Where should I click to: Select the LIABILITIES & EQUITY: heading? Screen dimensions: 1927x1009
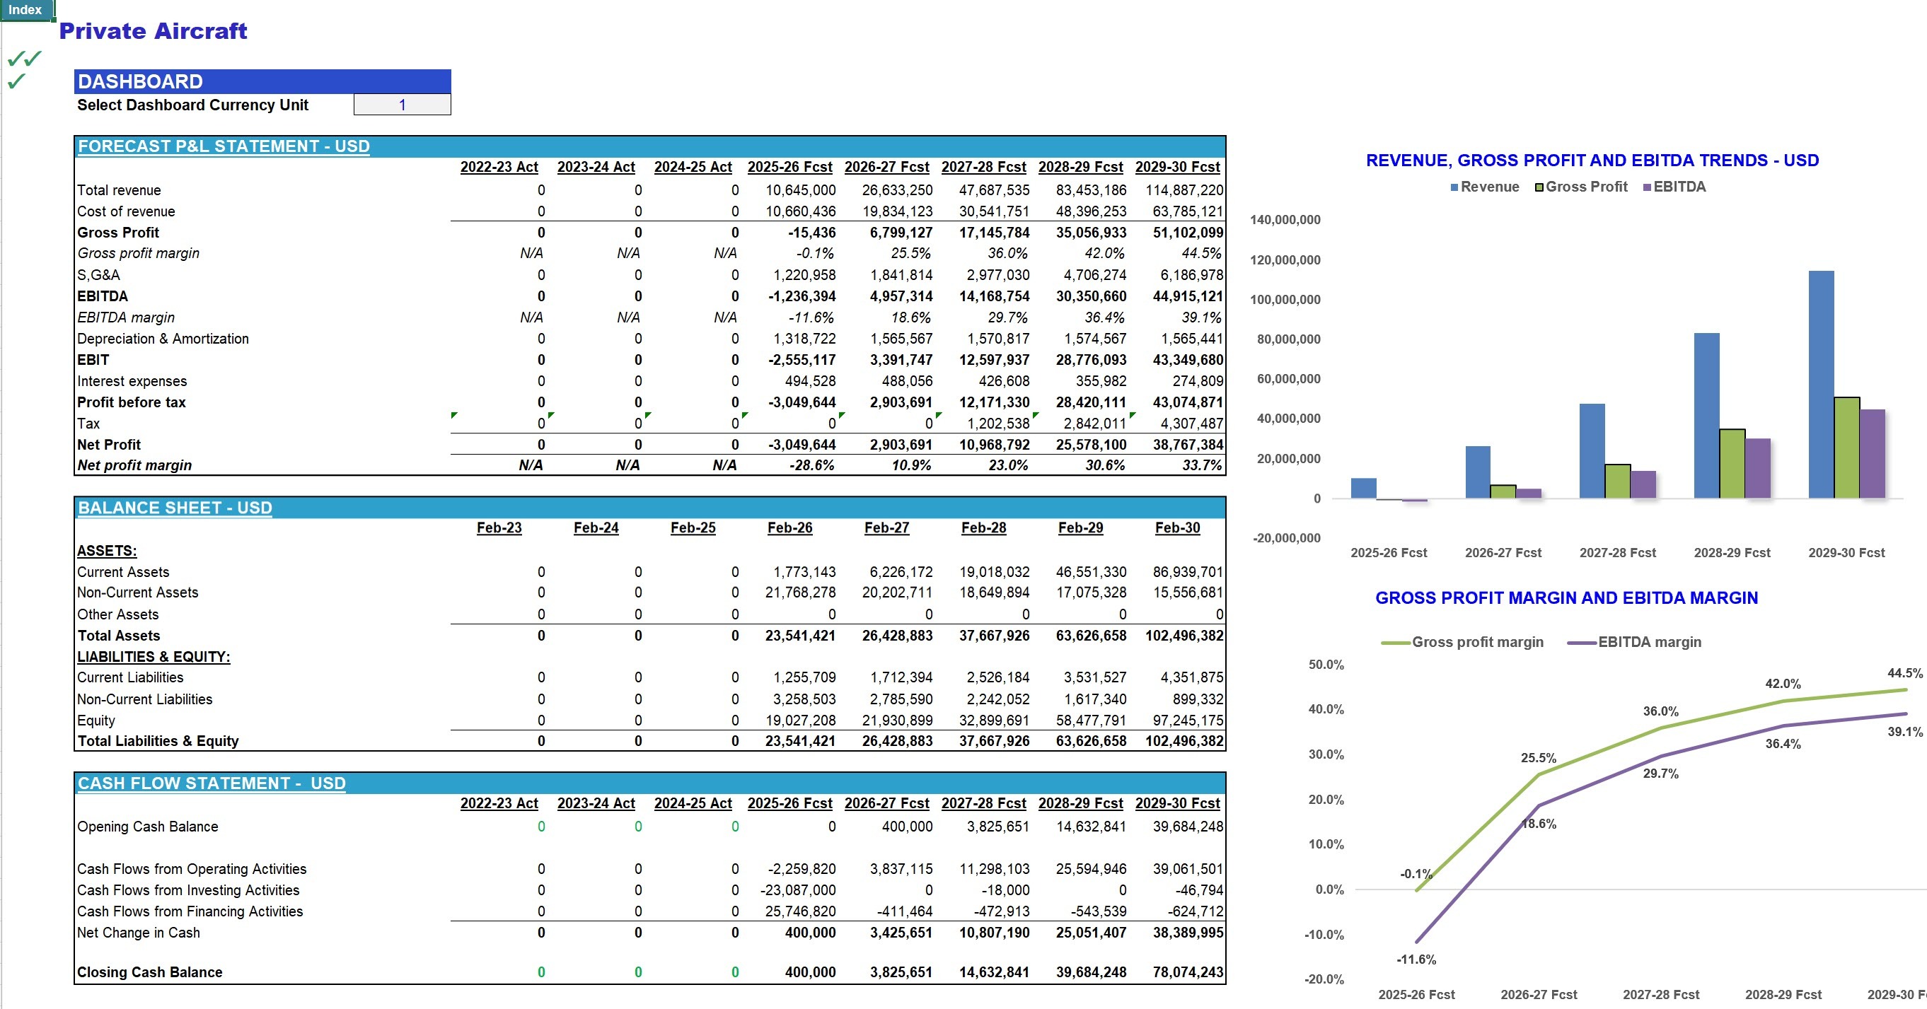(154, 657)
